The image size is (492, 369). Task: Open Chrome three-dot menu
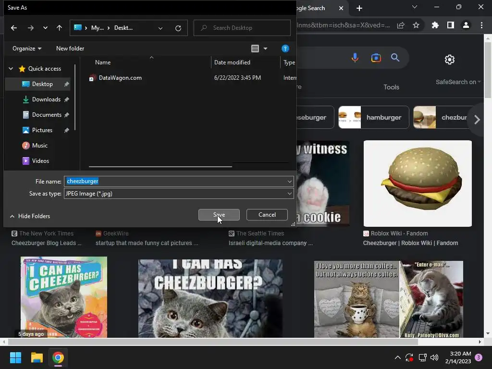[481, 25]
